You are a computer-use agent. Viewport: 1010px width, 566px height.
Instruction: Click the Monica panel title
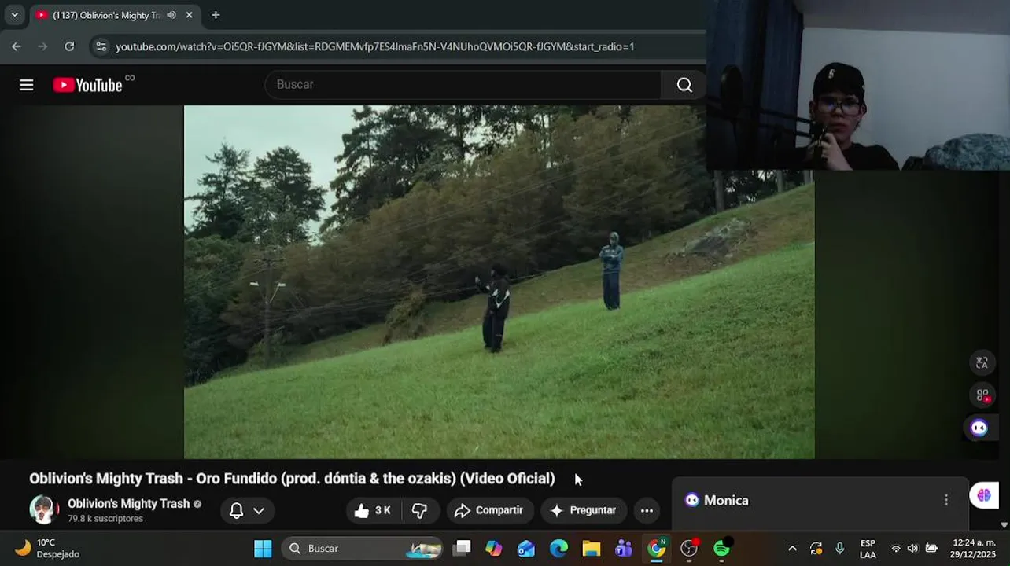[x=726, y=500]
